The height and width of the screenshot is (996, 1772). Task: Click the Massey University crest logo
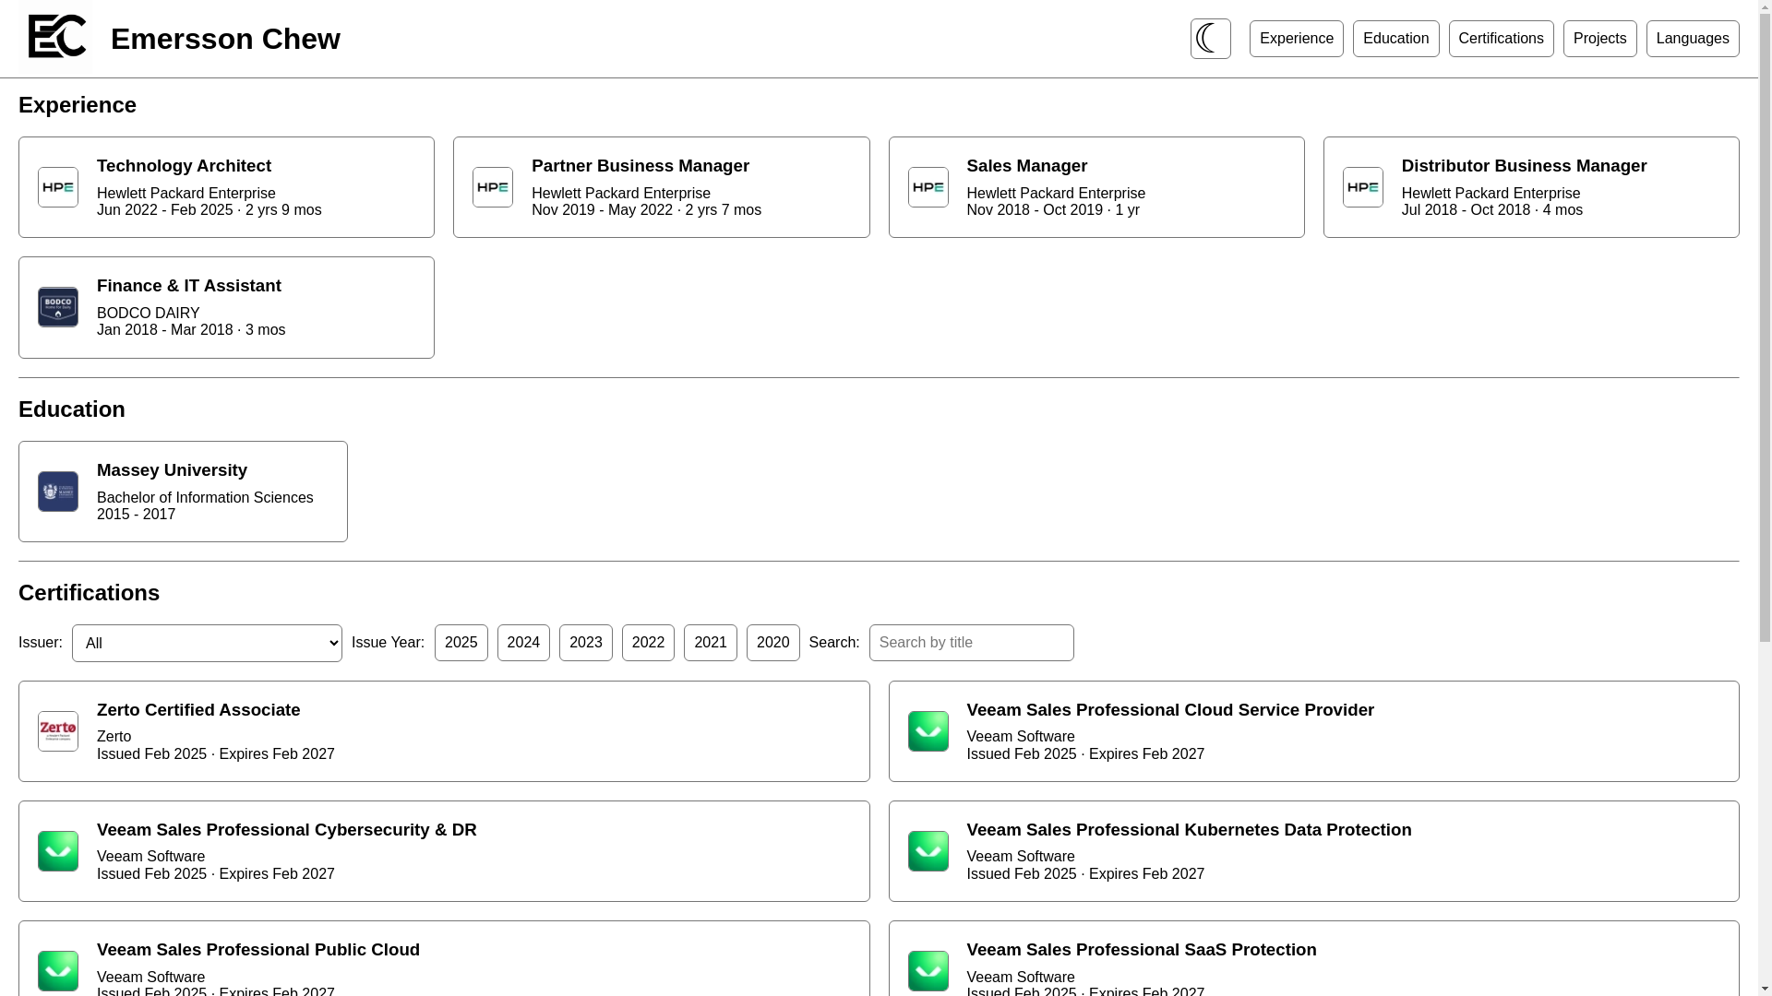(58, 492)
